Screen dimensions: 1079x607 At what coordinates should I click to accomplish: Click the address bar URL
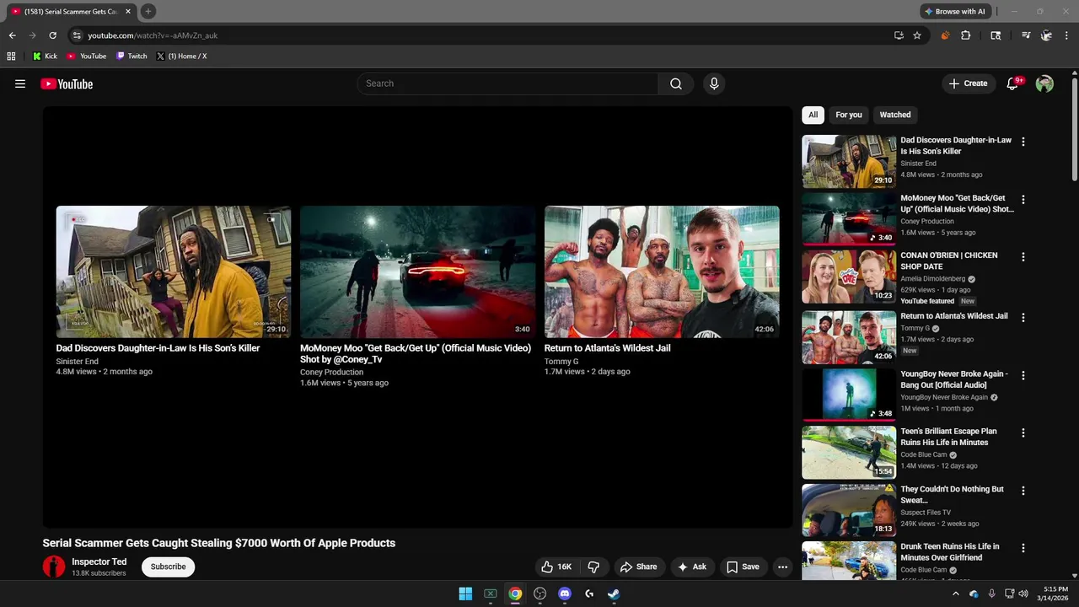pyautogui.click(x=153, y=35)
